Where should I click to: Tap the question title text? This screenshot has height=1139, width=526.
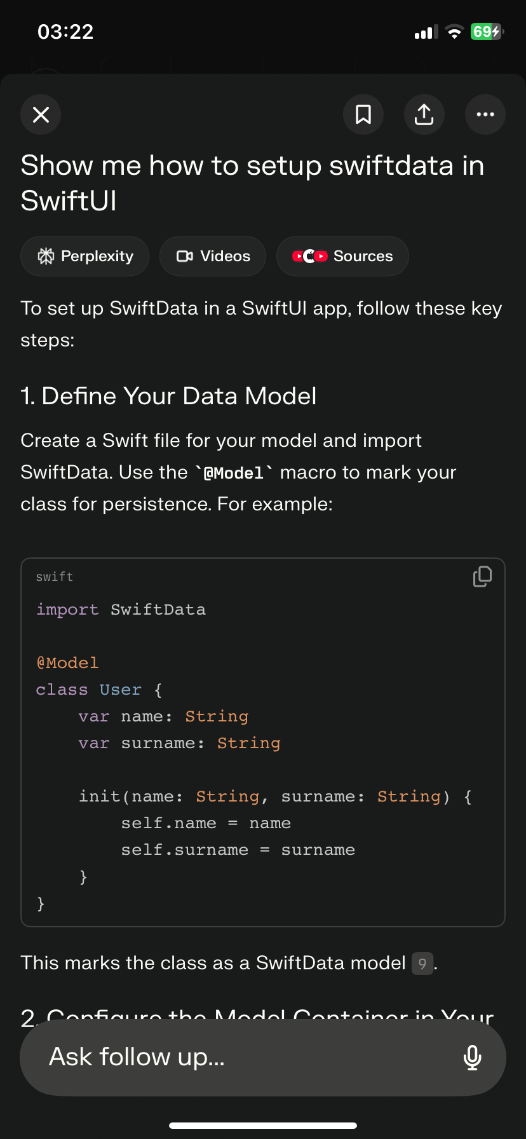pyautogui.click(x=252, y=183)
